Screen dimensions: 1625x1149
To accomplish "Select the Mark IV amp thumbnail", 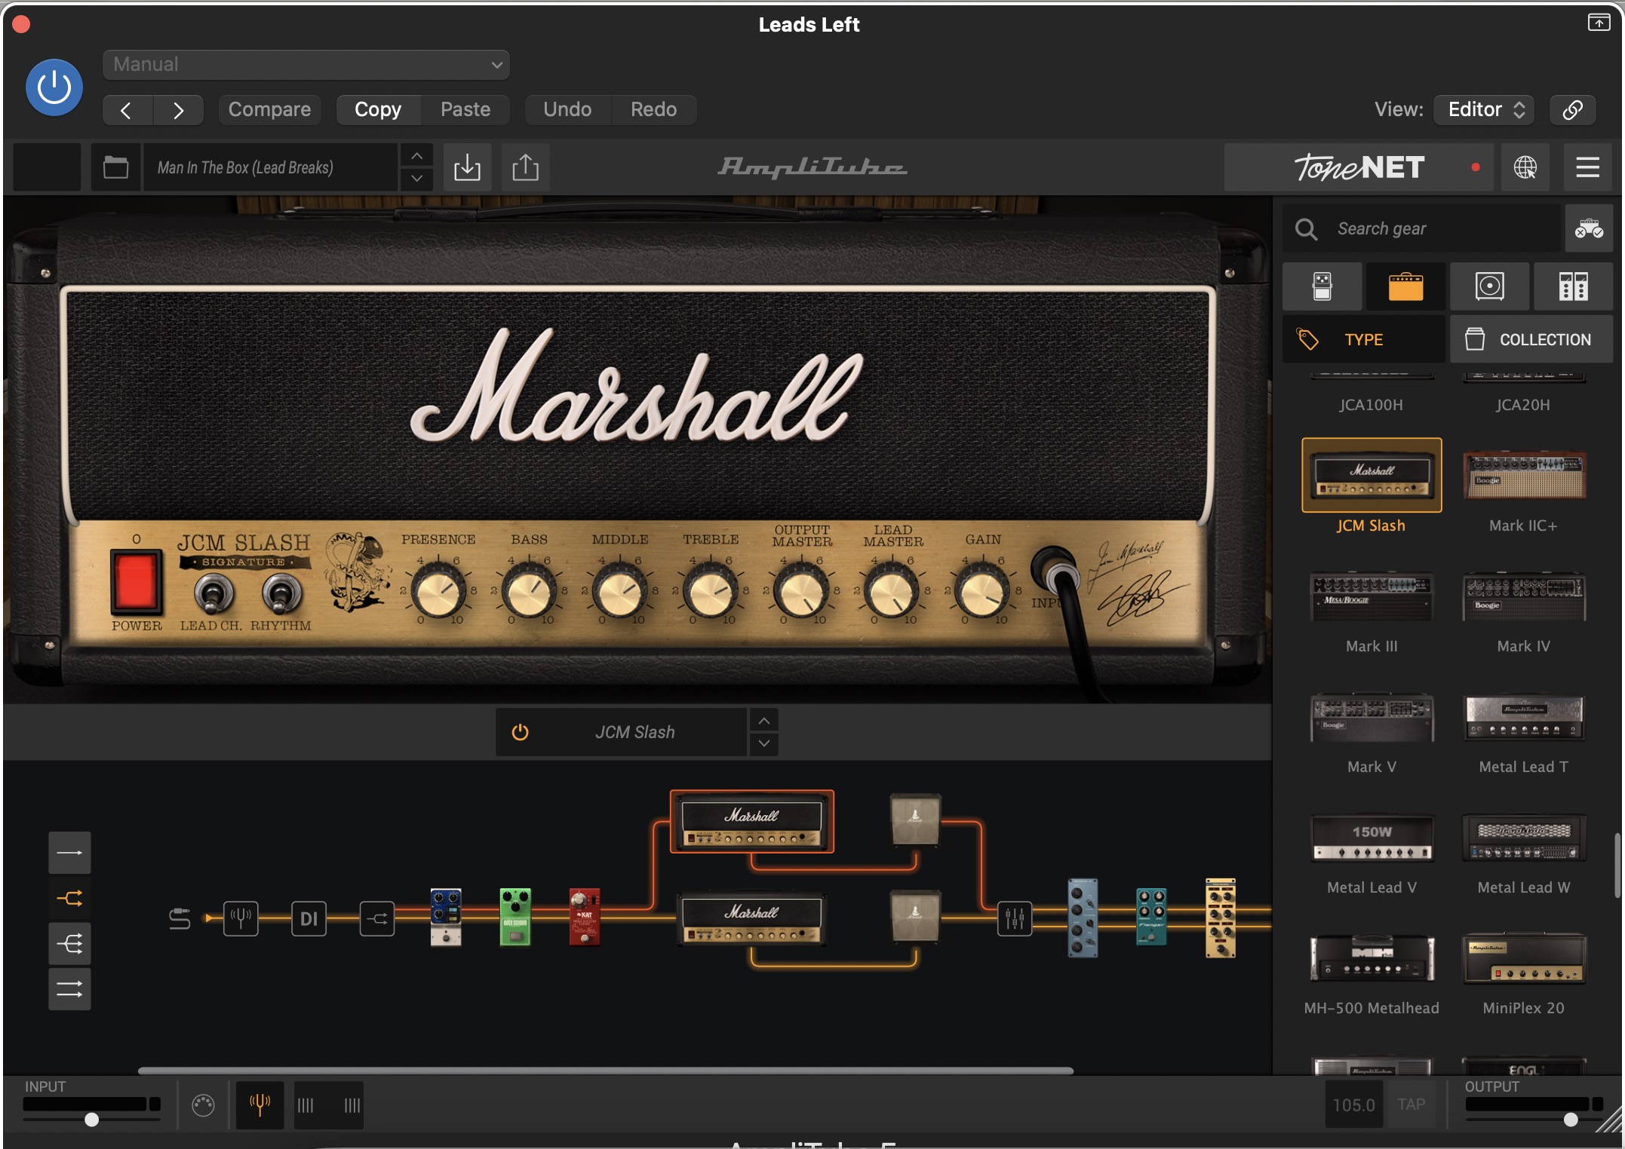I will pos(1524,597).
